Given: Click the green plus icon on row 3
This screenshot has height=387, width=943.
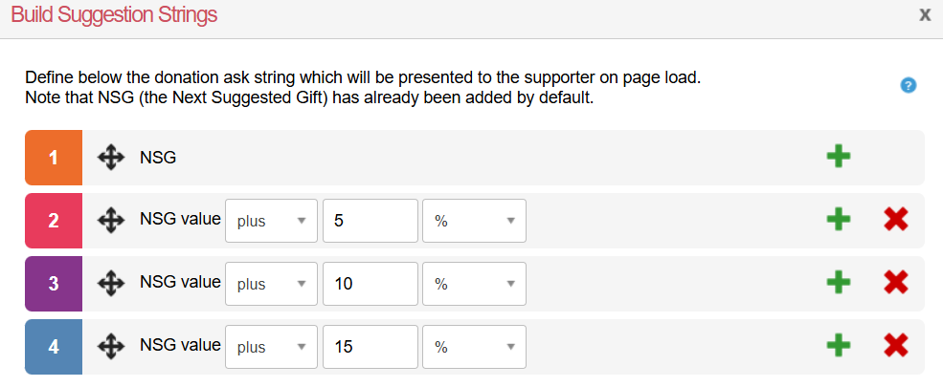Looking at the screenshot, I should 839,282.
